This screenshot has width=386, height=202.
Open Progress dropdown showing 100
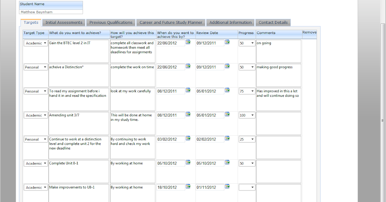click(x=247, y=115)
